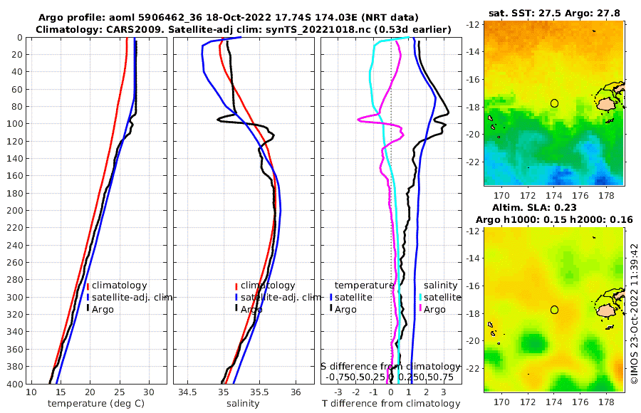Image resolution: width=641 pixels, height=413 pixels.
Task: Click the dark blue cold patch on SST map
Action: coord(600,180)
